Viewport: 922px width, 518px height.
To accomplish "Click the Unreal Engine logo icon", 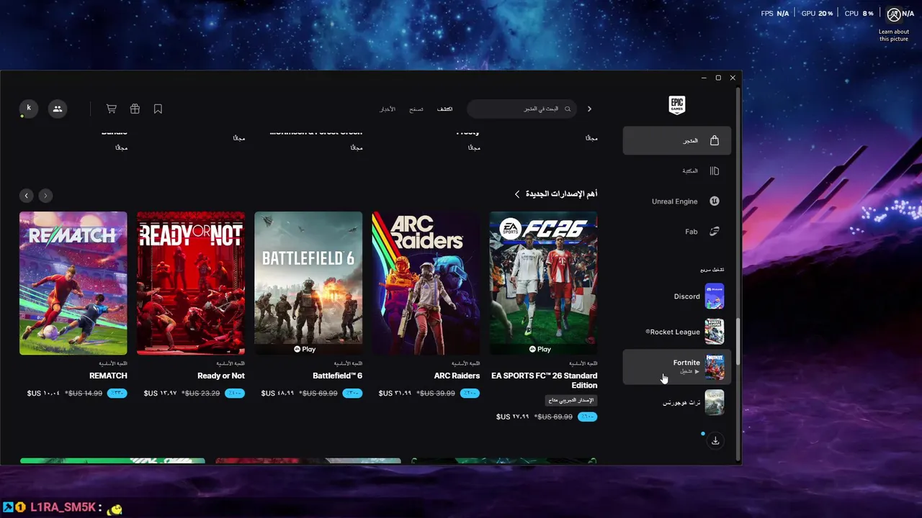I will point(715,201).
